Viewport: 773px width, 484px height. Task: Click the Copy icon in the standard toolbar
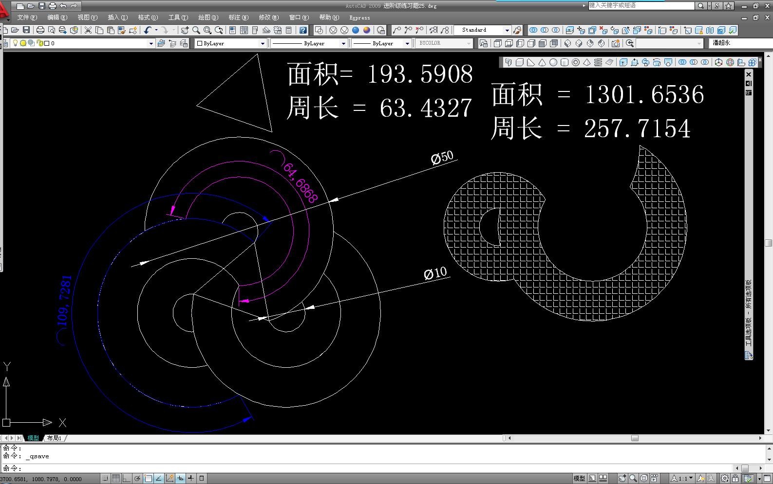[99, 30]
